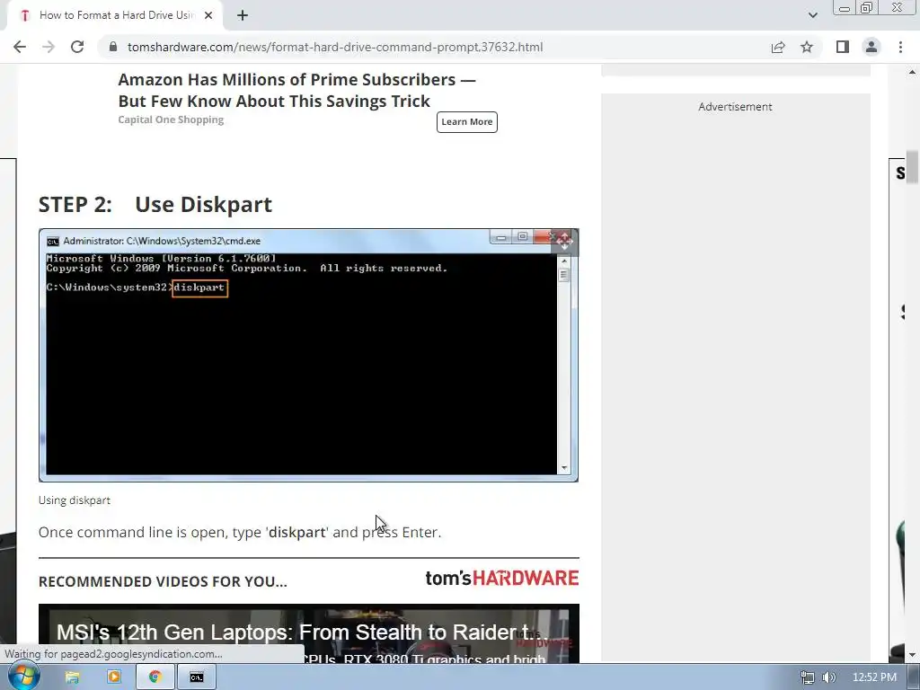Click the address bar URL

point(335,47)
